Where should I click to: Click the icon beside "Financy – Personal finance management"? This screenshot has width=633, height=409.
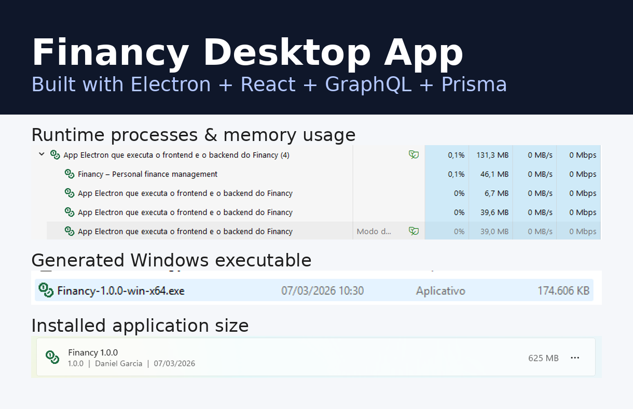[70, 174]
